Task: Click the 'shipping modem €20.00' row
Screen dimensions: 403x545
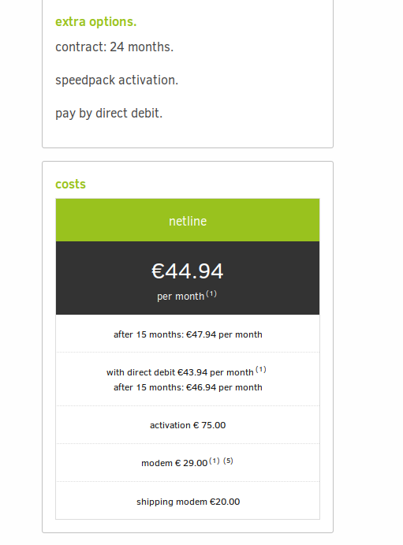Action: click(188, 502)
